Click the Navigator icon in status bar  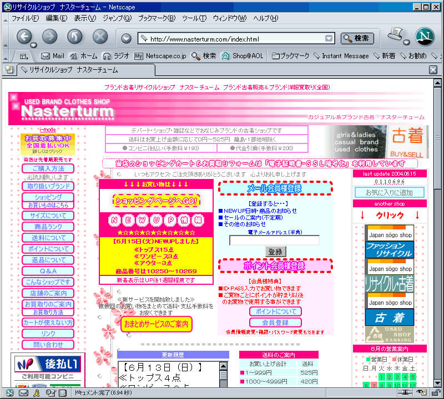coord(10,393)
